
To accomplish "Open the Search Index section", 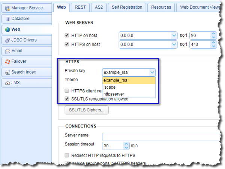I will pyautogui.click(x=27, y=72).
